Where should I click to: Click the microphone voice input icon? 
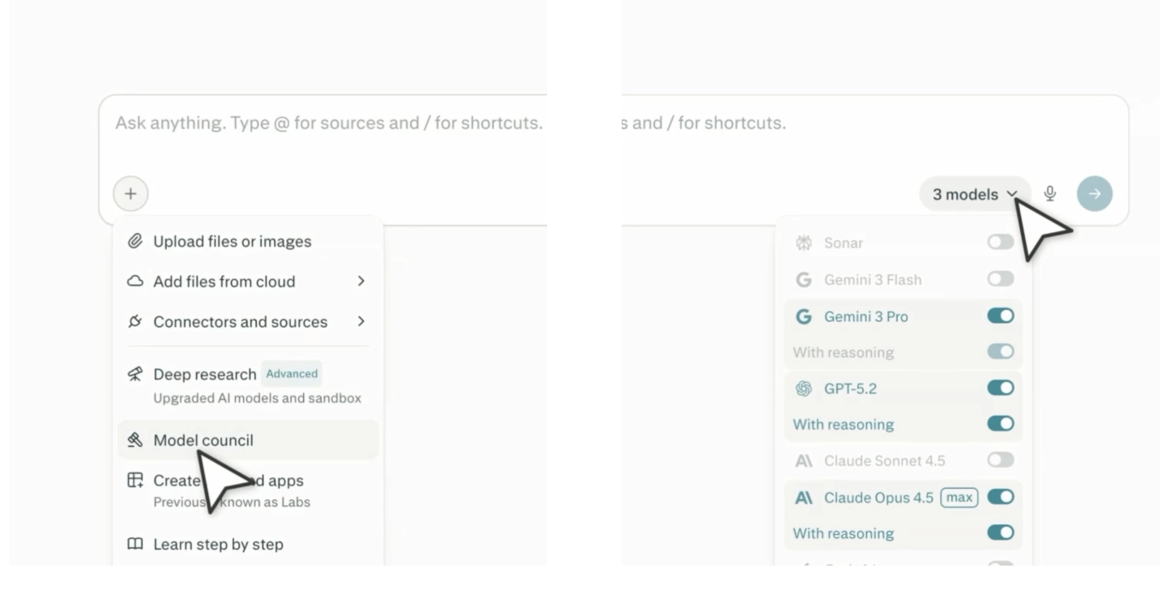click(x=1049, y=193)
